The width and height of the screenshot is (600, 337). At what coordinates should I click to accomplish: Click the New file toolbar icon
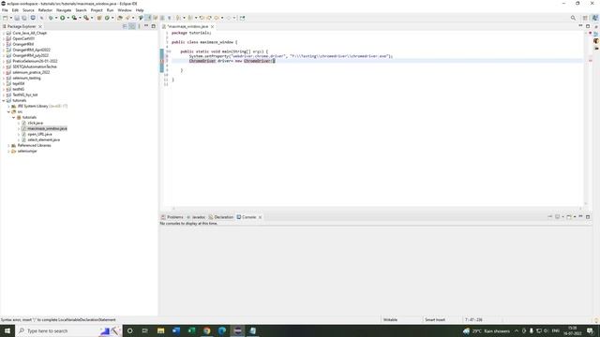tap(5, 18)
